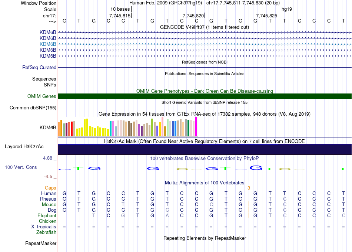Click the magenta bar in GTEx expression chart
The image size is (352, 252).
click(x=196, y=127)
